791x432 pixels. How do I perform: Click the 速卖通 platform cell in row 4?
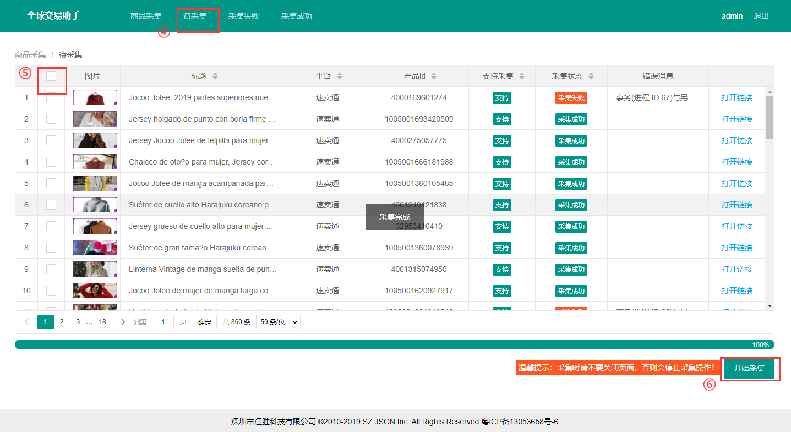coord(328,162)
